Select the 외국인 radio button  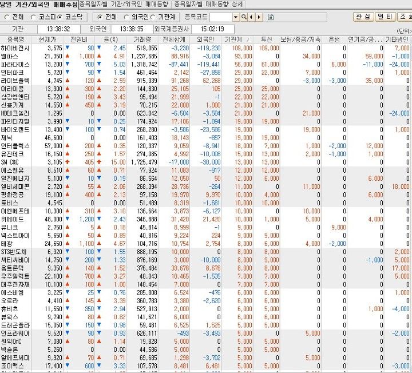126,17
